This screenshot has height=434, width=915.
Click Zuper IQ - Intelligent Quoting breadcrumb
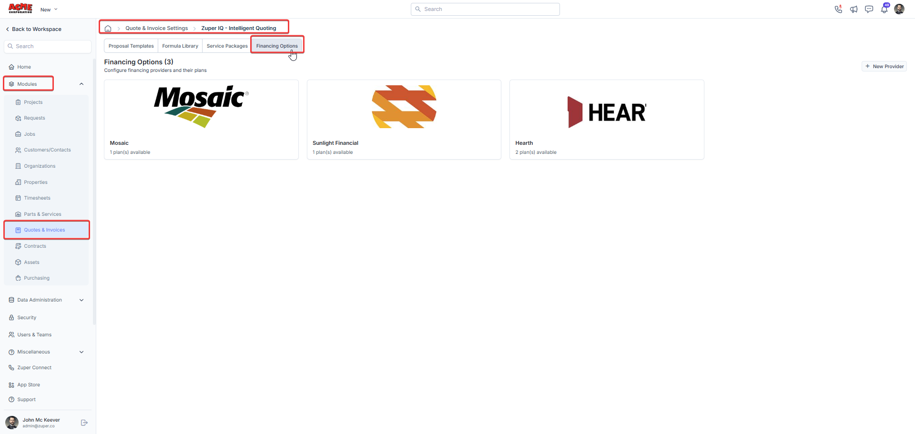coord(239,29)
